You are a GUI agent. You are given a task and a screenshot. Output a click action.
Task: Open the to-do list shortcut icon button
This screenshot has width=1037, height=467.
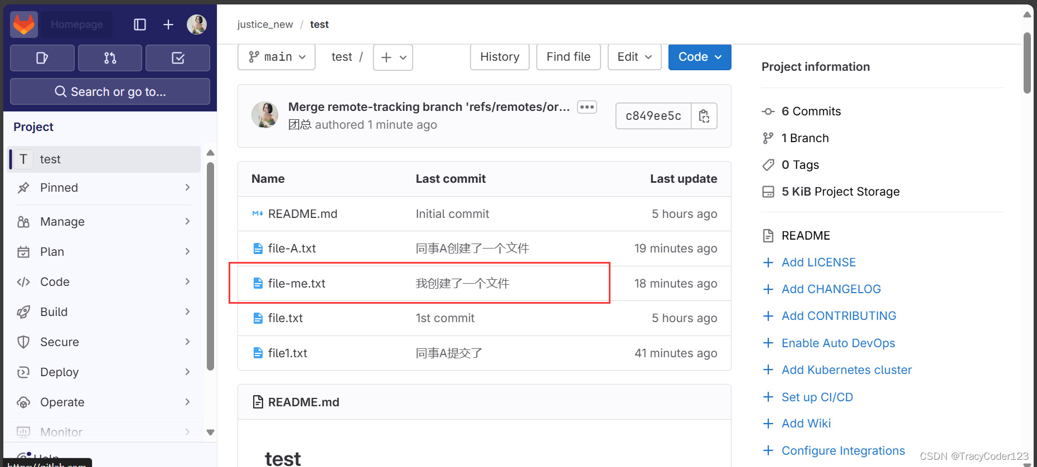(178, 58)
